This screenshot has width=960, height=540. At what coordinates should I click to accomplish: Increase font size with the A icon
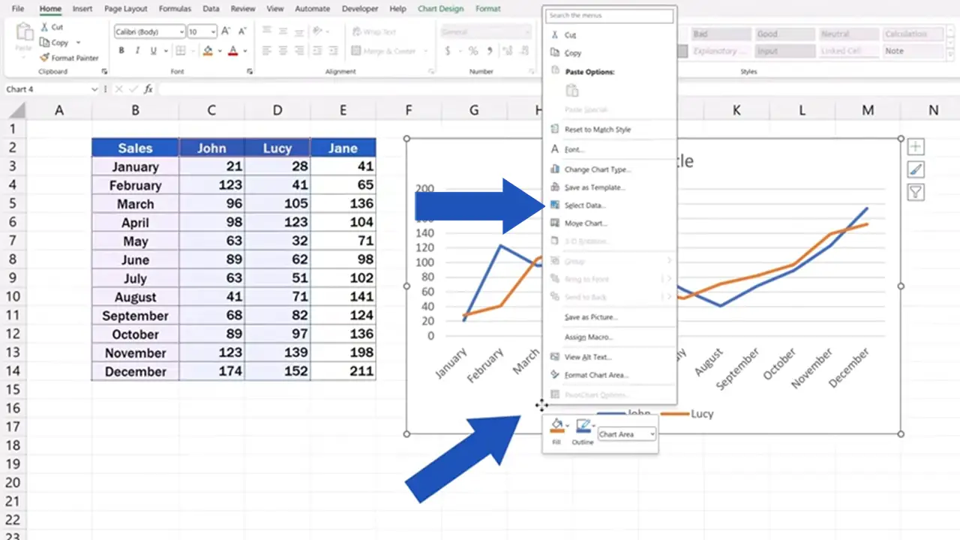[x=224, y=31]
